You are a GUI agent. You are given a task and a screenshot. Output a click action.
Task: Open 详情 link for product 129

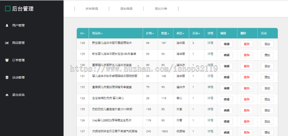coord(210,54)
